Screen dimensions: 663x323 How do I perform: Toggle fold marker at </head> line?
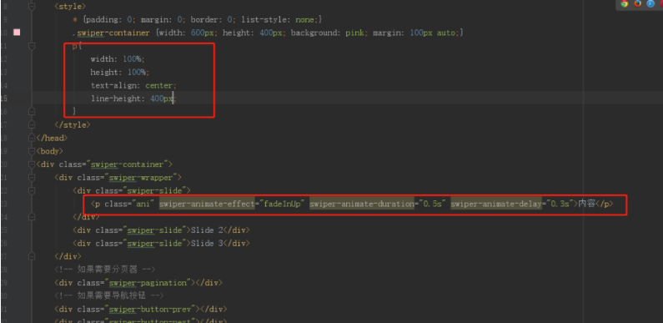pos(32,138)
